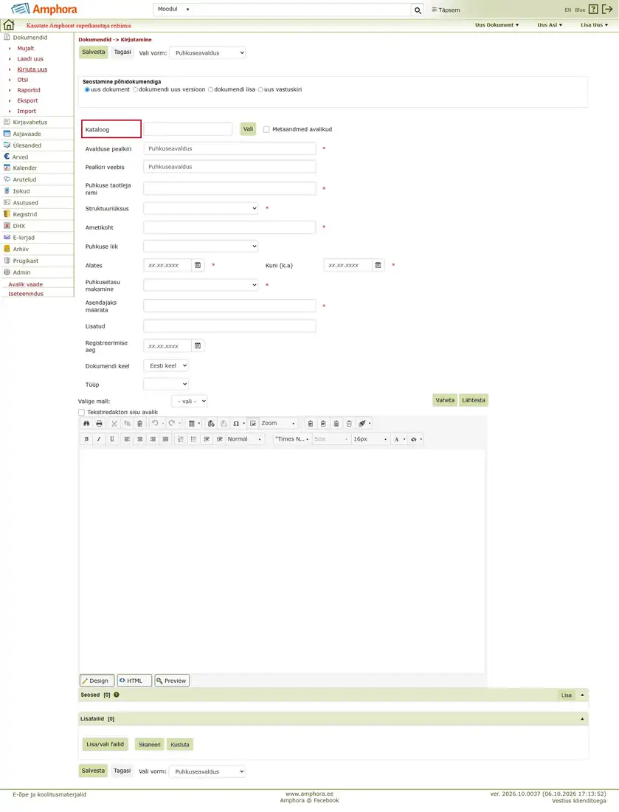Click the Vali button next to Kataloog
This screenshot has height=812, width=619.
[249, 129]
